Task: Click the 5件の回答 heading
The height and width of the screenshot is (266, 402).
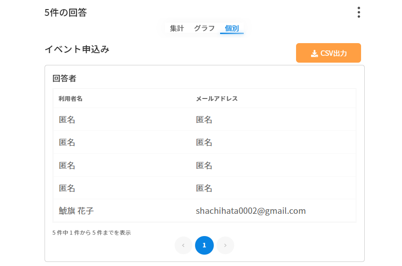Action: pos(65,13)
